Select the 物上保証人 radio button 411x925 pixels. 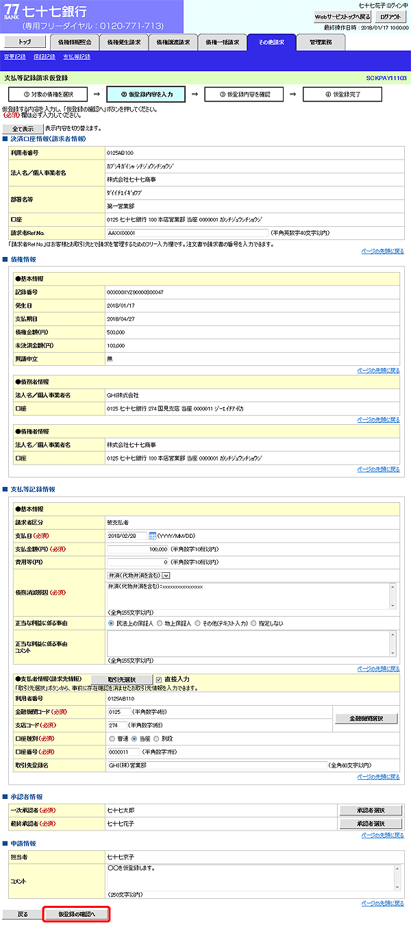(x=160, y=624)
